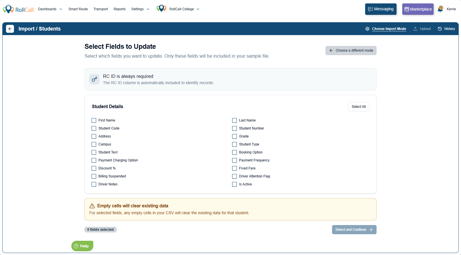Check the Payment Charging Option box

[94, 160]
